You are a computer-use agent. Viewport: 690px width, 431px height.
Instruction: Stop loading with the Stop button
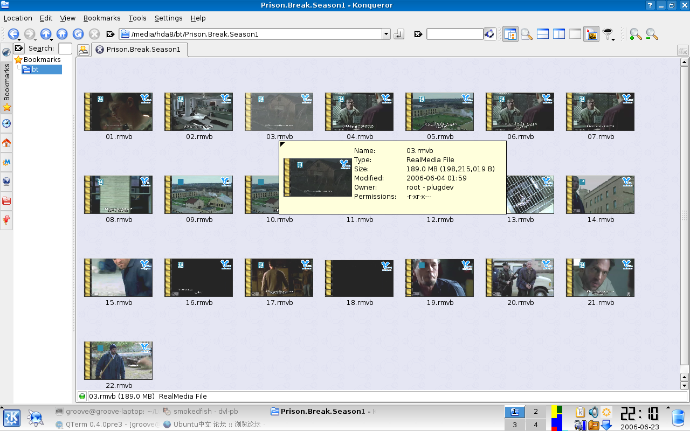(x=94, y=34)
